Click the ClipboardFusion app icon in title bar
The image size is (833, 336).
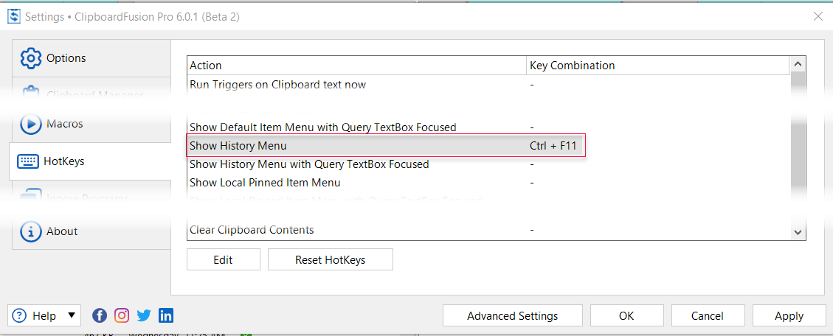(13, 16)
